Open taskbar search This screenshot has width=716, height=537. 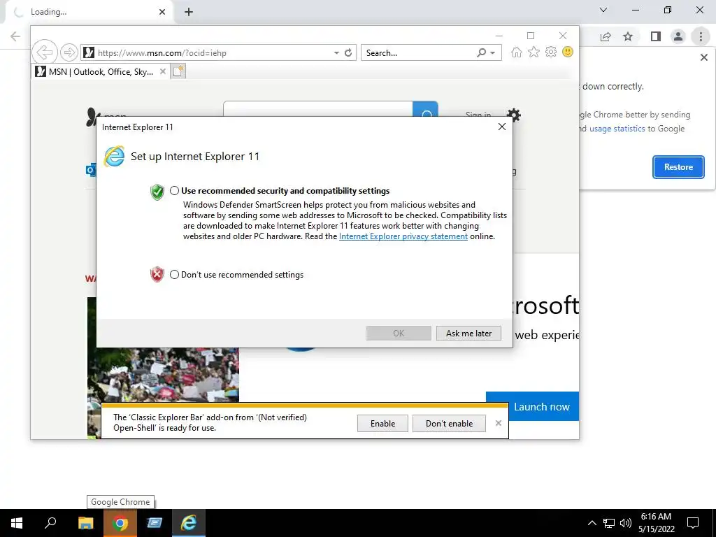pyautogui.click(x=50, y=523)
